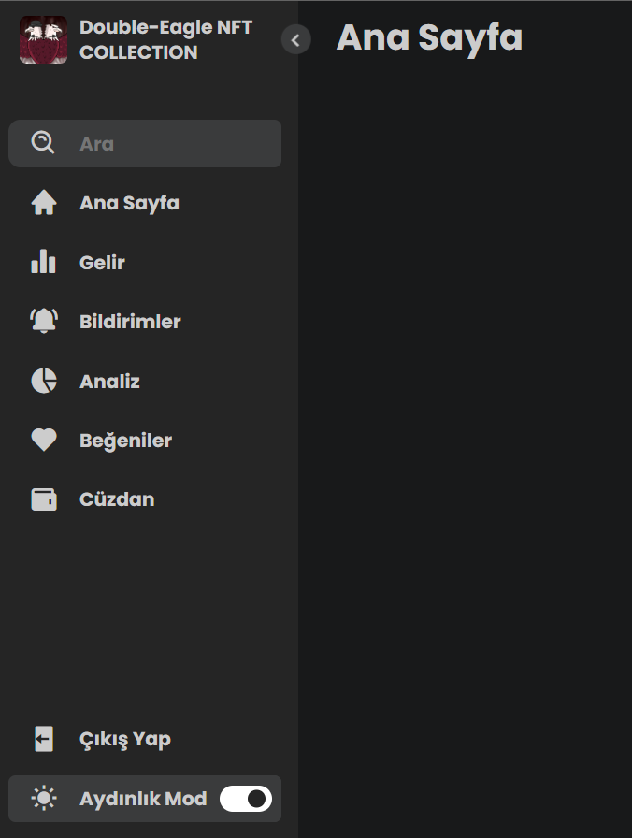632x838 pixels.
Task: Click the Bildirimler bell icon
Action: click(x=44, y=321)
